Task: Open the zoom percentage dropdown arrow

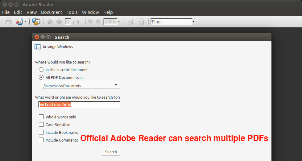Action: click(x=119, y=22)
